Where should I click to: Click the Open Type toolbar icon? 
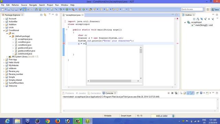(90, 9)
